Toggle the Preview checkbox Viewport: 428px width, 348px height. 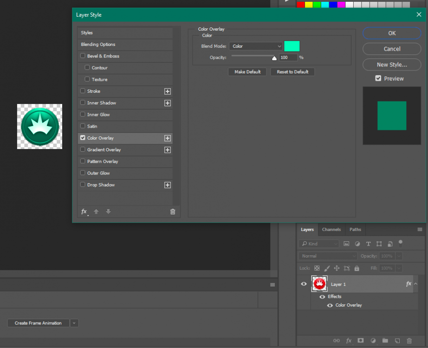click(x=378, y=78)
